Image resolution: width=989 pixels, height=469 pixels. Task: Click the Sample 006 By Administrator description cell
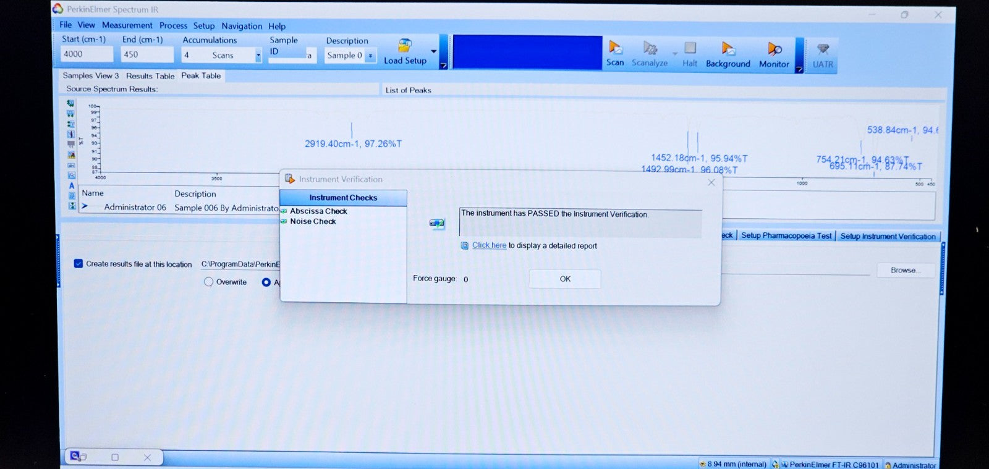(226, 208)
